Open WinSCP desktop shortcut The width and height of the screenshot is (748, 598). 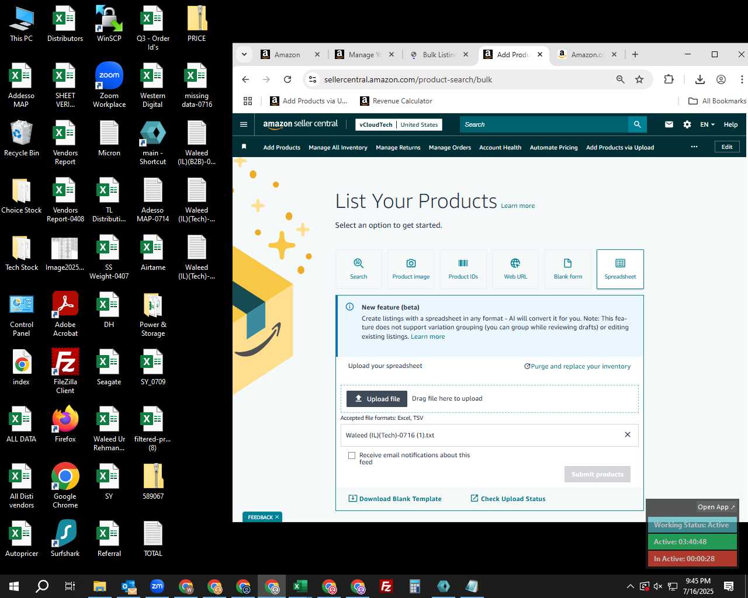[109, 24]
